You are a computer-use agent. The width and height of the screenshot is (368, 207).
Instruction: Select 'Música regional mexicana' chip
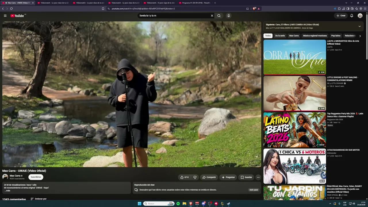point(315,36)
